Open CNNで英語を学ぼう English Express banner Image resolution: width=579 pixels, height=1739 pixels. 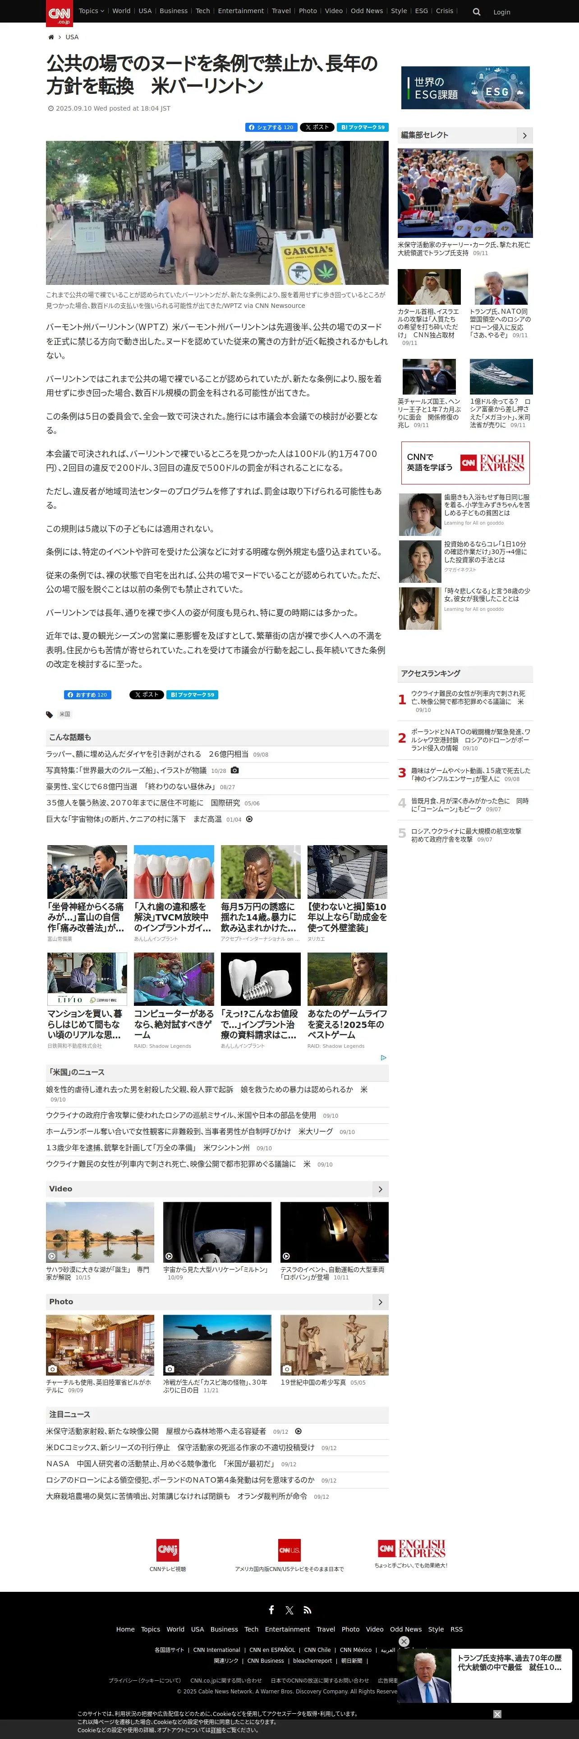[x=465, y=463]
